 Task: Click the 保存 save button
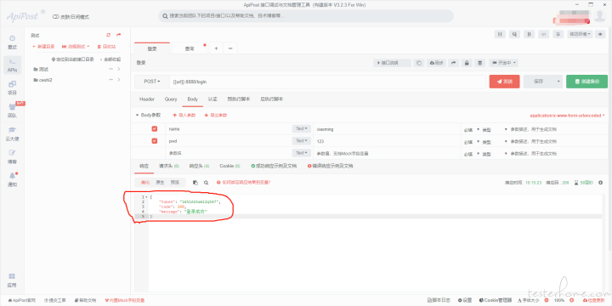tap(539, 82)
